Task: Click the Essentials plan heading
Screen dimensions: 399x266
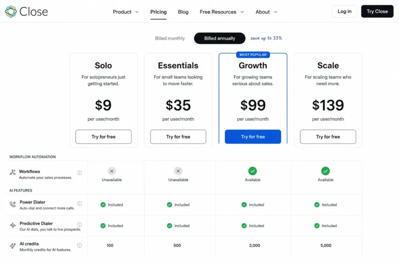Action: click(x=178, y=65)
